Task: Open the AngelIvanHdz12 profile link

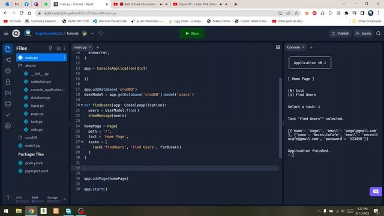Action: click(49, 34)
